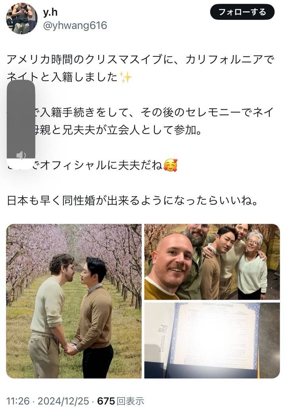Image resolution: width=286 pixels, height=407 pixels.
Task: Click the final line 日本も早く同性婚が出来る
Action: 132,200
